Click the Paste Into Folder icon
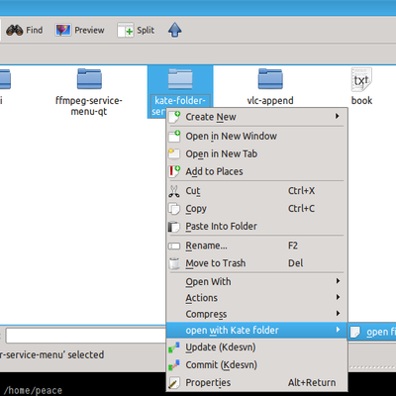396x396 pixels. 174,227
